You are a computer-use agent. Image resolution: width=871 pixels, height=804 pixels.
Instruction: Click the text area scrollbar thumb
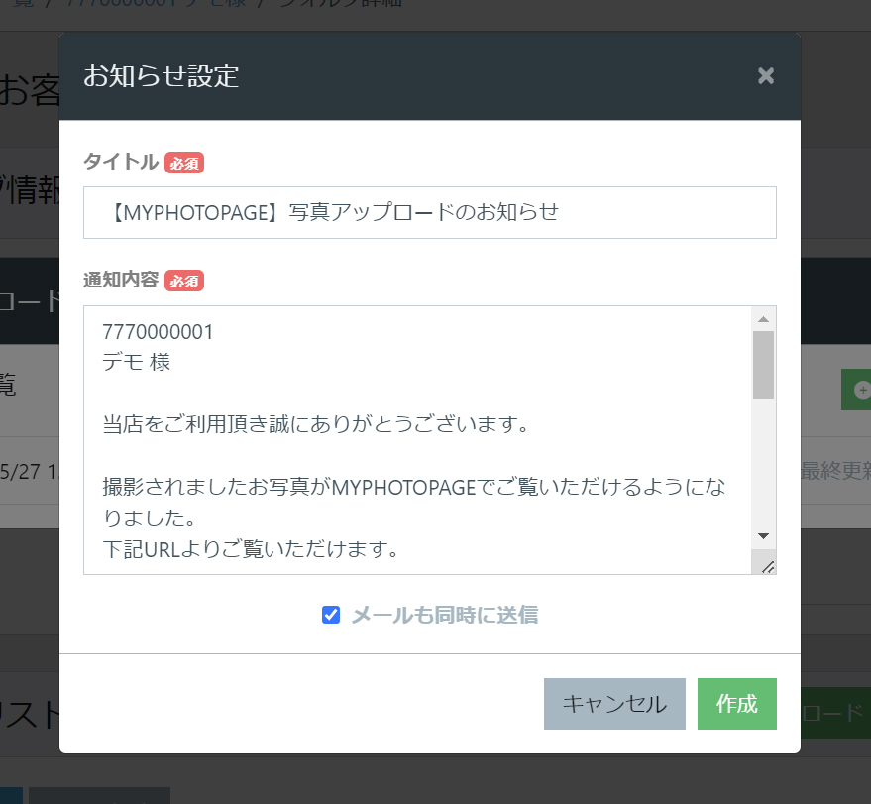(x=763, y=365)
